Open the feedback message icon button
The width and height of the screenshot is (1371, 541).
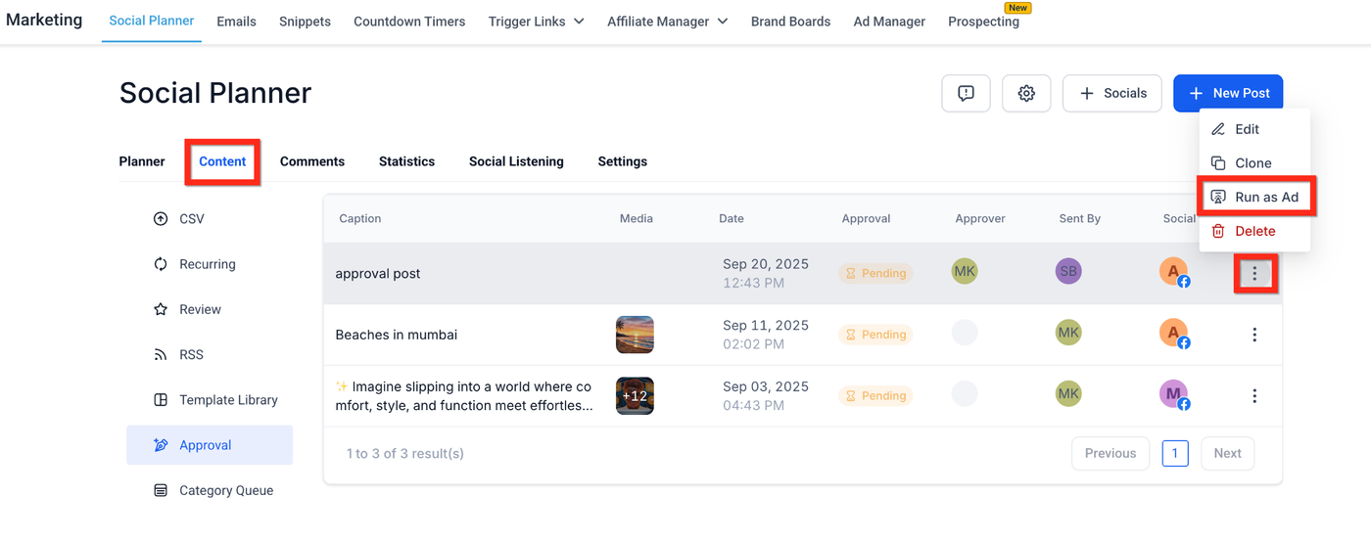[x=966, y=93]
